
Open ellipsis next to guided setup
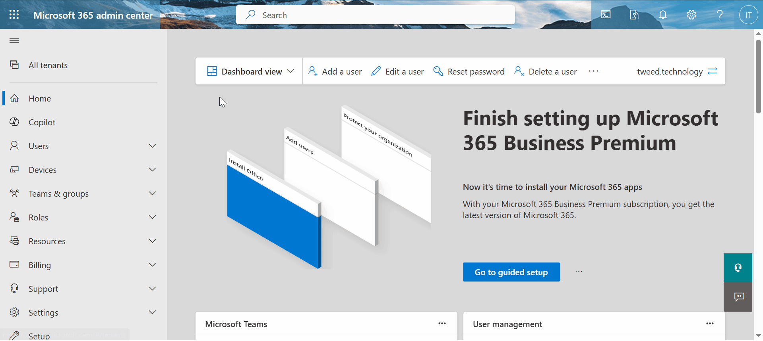tap(579, 272)
